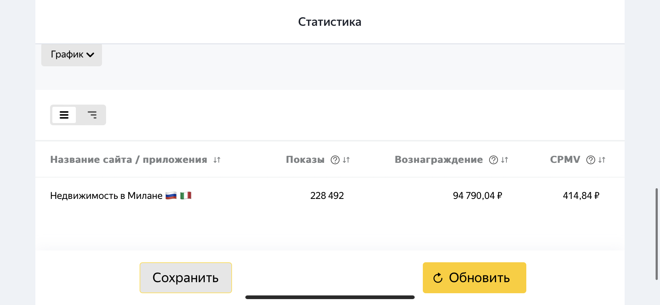Sort the CPMV column arrows

602,160
